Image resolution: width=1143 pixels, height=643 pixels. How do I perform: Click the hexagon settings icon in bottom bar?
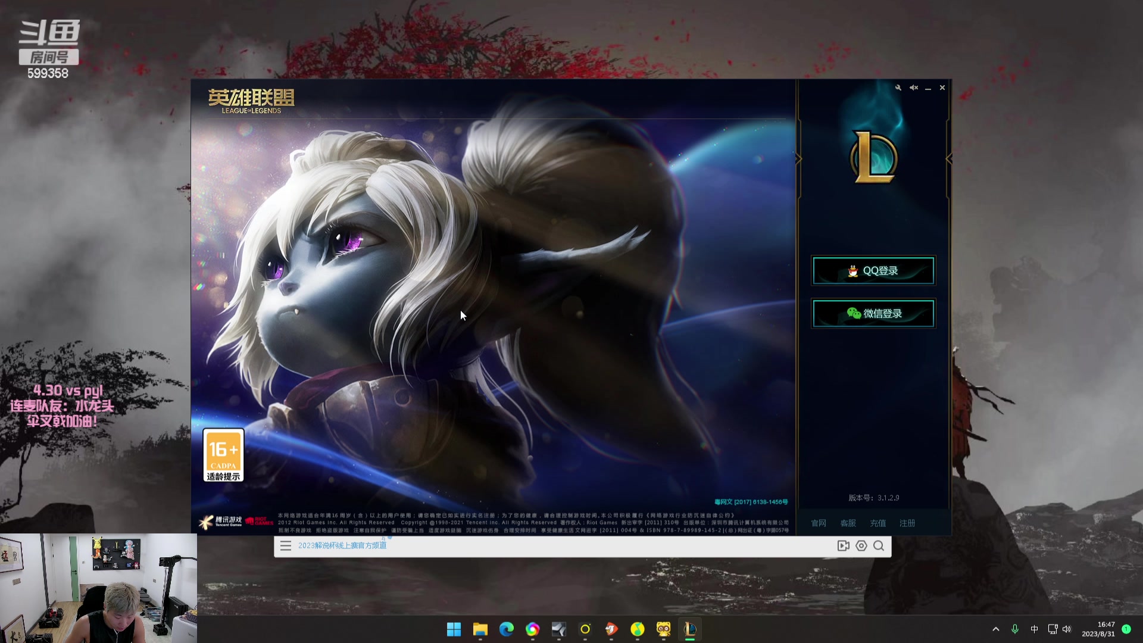coord(861,546)
